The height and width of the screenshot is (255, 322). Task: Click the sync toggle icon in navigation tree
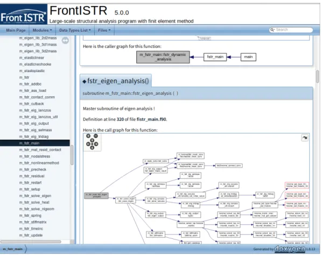65,40
